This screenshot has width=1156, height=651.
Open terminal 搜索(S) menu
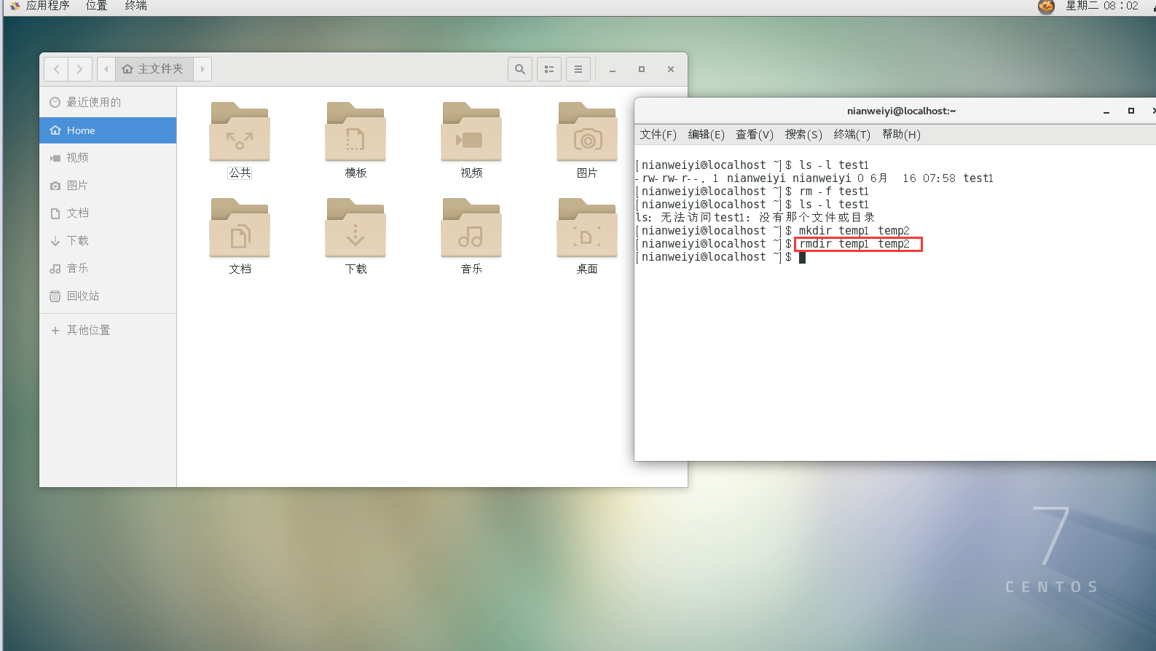(803, 135)
